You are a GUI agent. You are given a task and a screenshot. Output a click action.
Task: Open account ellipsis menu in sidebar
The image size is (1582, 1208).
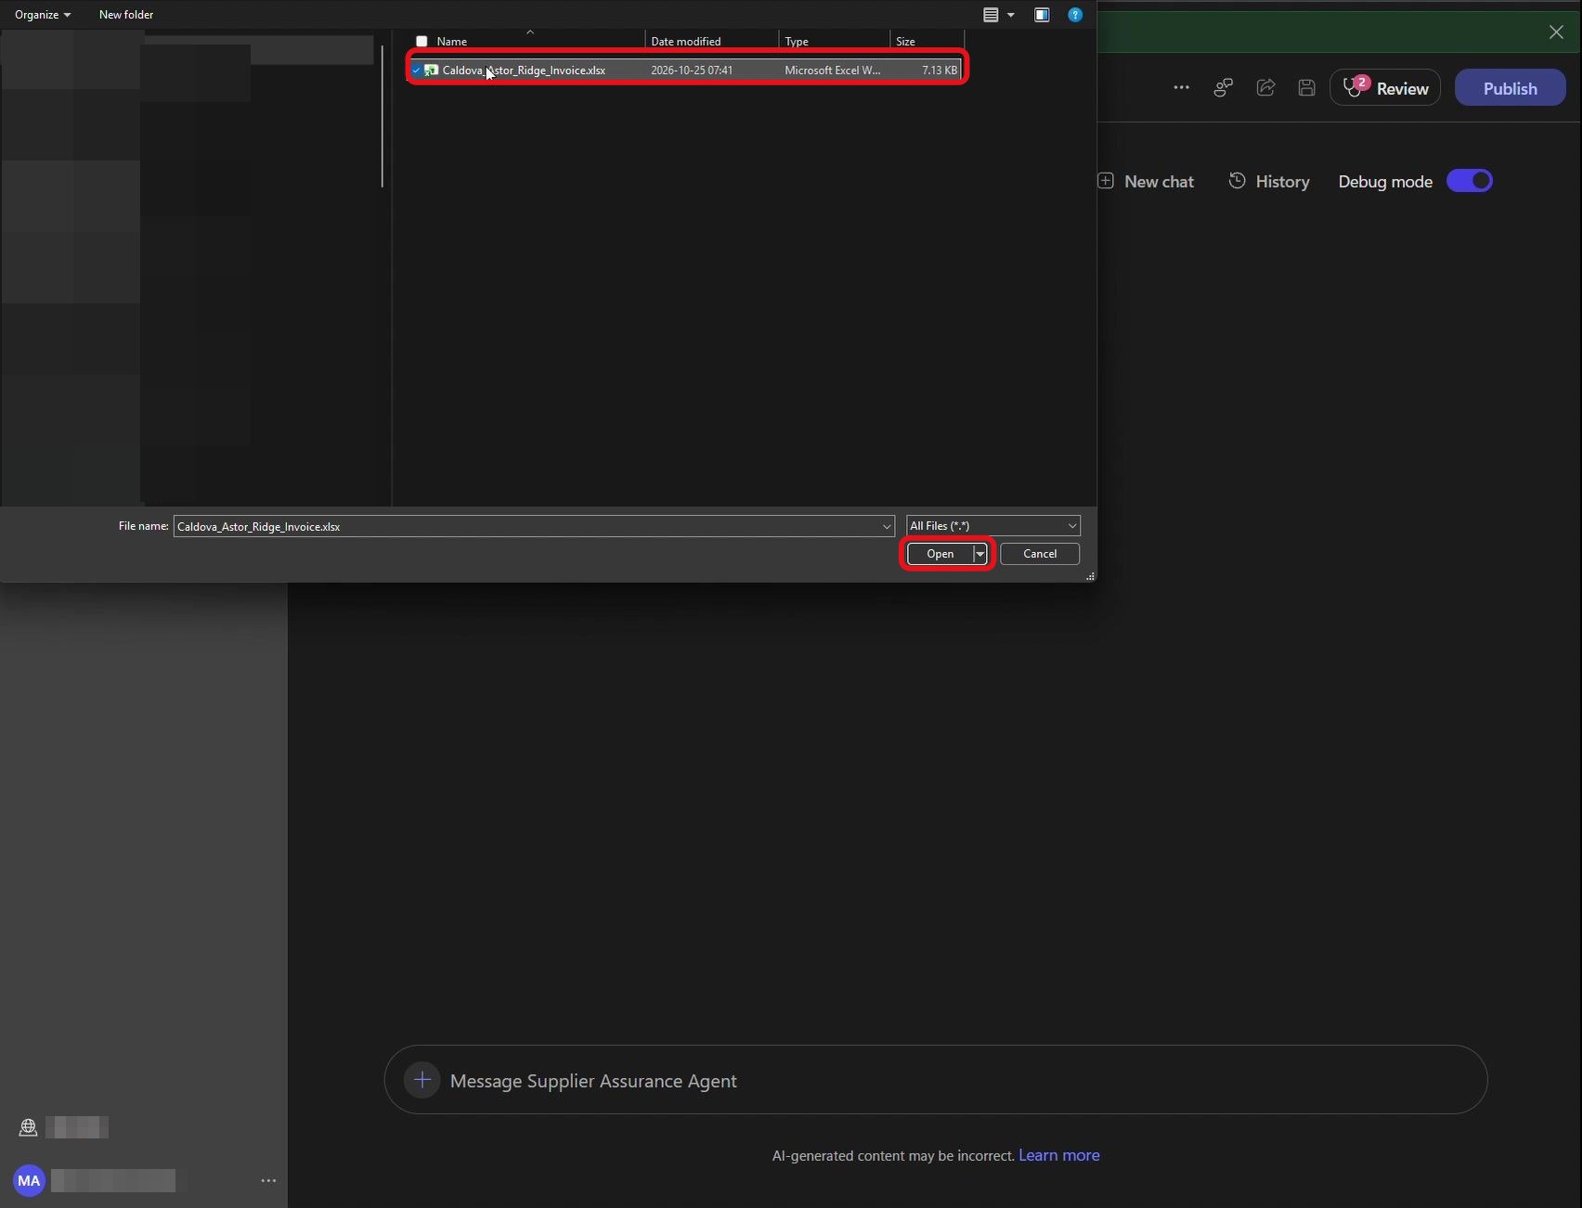(268, 1180)
